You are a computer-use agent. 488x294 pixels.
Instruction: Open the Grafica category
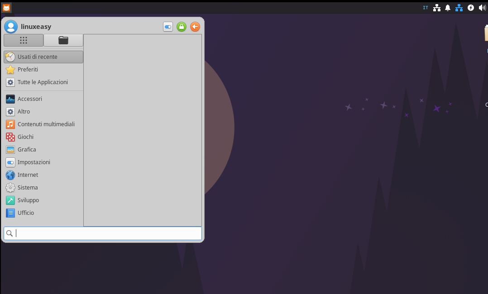coord(43,150)
